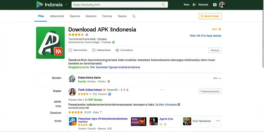The width and height of the screenshot is (264, 132).
Task: Open the Aleokins tab
Action: click(x=91, y=16)
